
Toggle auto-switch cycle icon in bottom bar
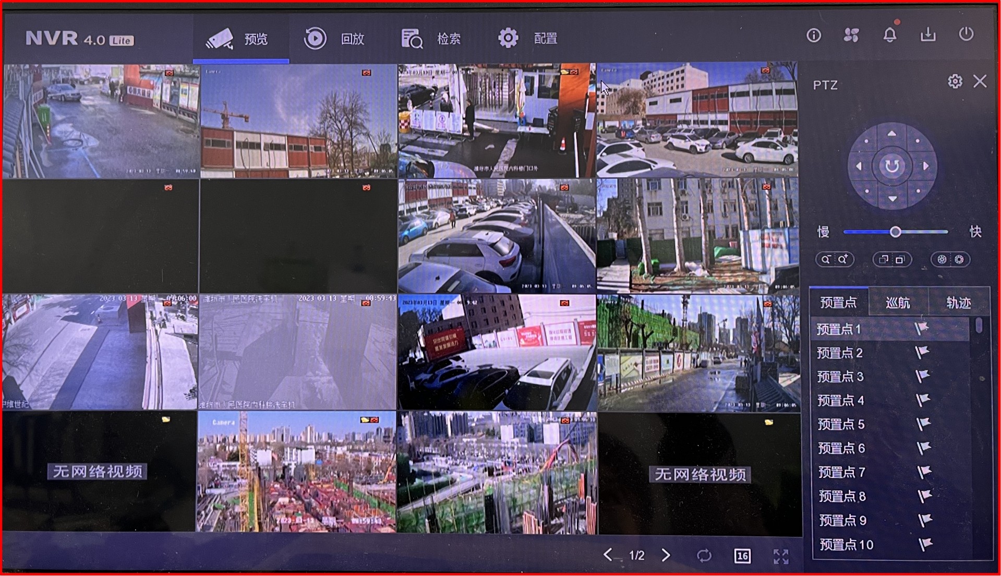click(704, 556)
